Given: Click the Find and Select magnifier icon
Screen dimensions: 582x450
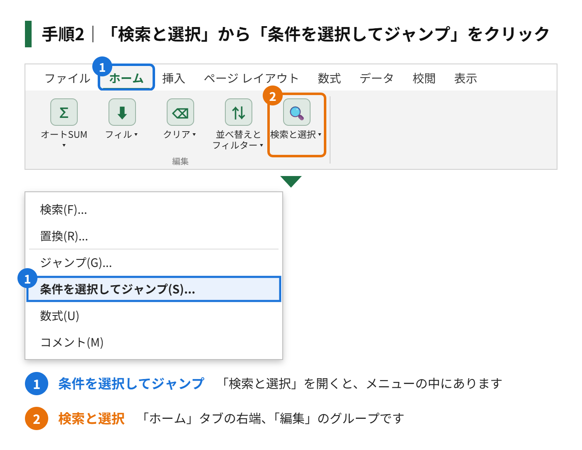Looking at the screenshot, I should [x=297, y=112].
